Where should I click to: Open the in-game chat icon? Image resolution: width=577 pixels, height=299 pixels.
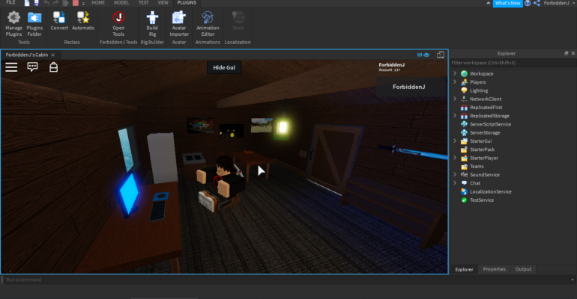click(32, 67)
